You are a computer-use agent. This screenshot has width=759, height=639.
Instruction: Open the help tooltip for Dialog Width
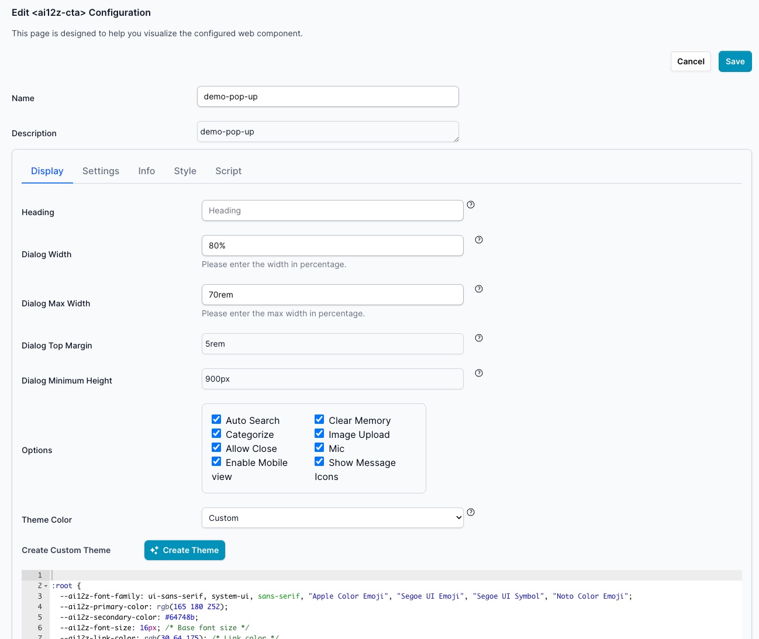478,239
